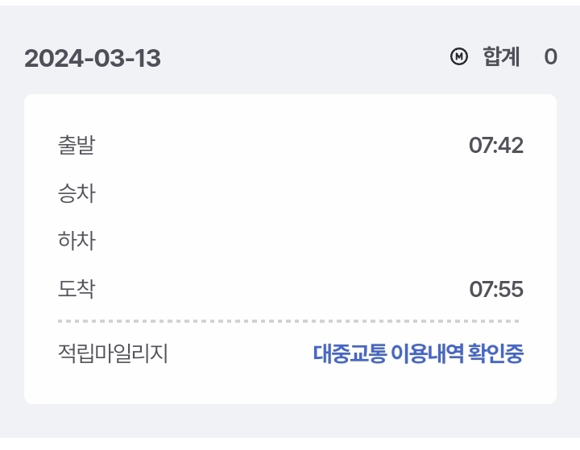The width and height of the screenshot is (580, 450).
Task: Tap the white strip at the top edge
Action: 290,2
